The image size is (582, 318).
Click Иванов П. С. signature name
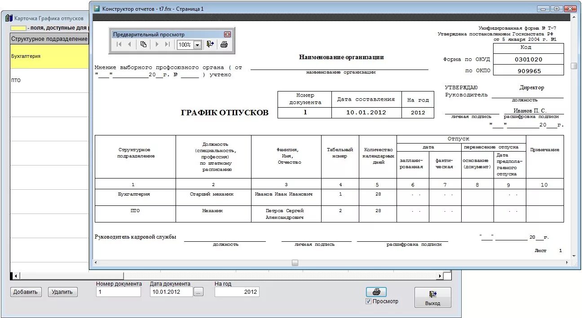(x=531, y=110)
